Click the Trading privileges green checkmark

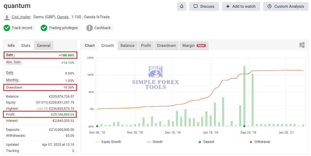(x=44, y=28)
